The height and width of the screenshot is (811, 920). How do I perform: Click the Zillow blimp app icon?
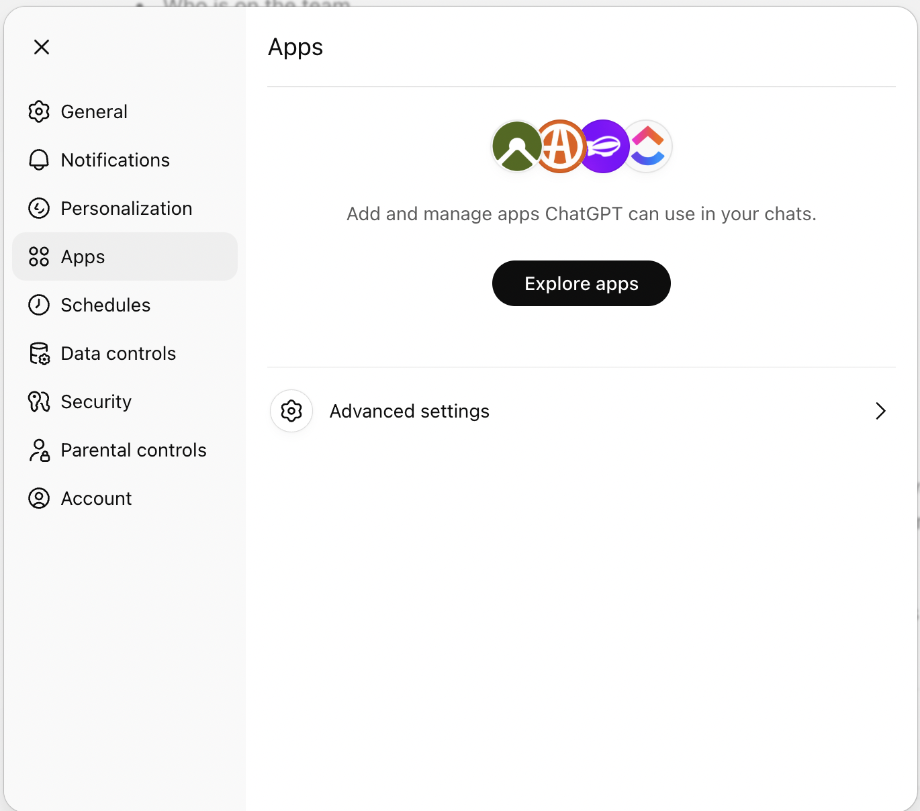click(603, 146)
